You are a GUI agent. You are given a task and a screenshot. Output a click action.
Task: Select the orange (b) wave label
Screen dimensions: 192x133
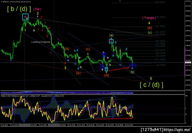[x=78, y=73]
